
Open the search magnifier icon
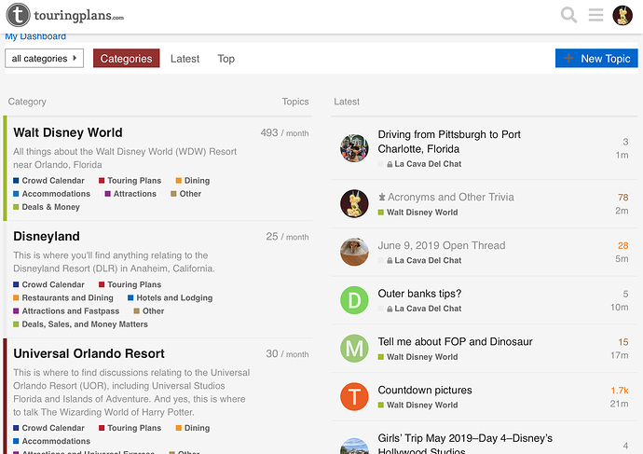click(x=568, y=15)
